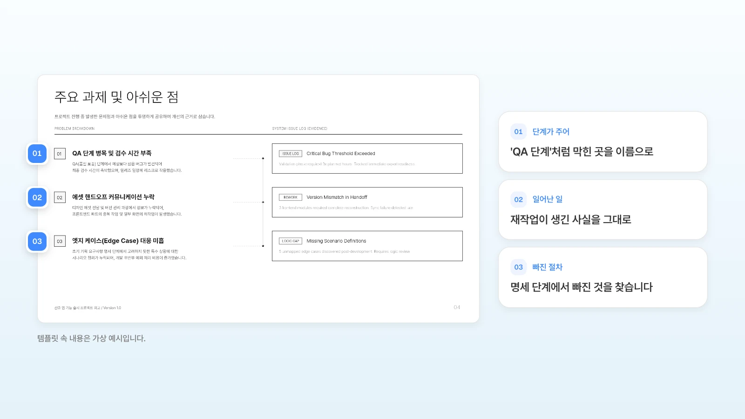Select the text ''QA 단계'처럼 막힌 곳을 이름으로'
Viewport: 745px width, 419px height.
pyautogui.click(x=582, y=152)
